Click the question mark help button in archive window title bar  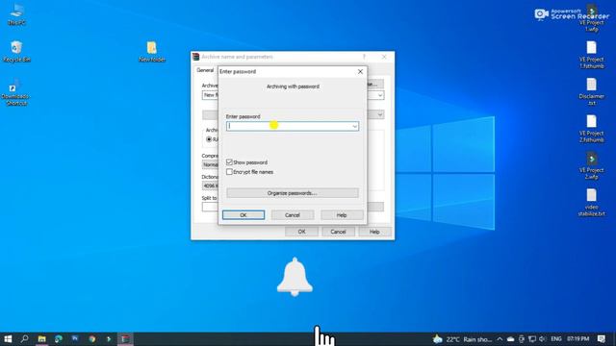pyautogui.click(x=364, y=57)
